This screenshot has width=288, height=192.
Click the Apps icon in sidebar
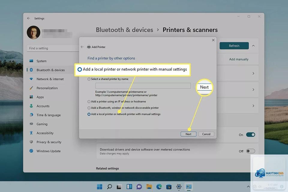coord(31,97)
